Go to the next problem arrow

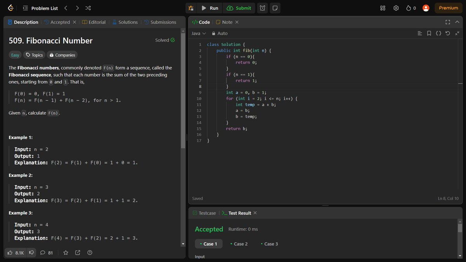tap(77, 8)
